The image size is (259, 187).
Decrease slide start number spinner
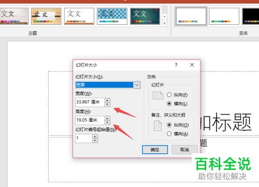click(95, 140)
